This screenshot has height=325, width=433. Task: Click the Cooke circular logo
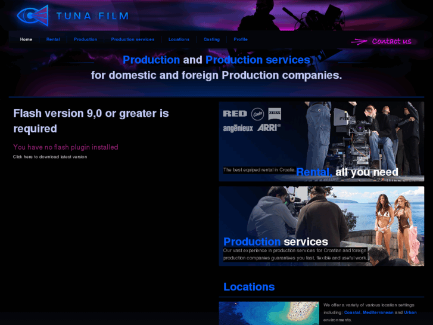tap(258, 114)
